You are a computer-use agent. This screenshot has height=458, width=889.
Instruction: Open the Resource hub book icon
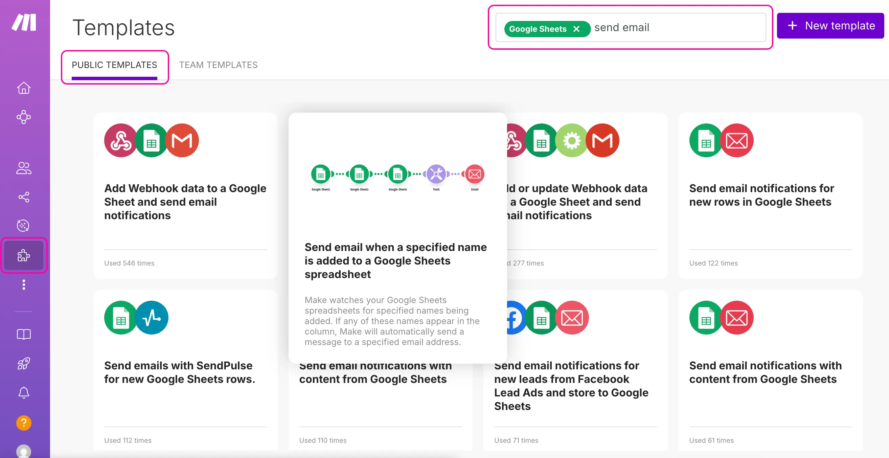(23, 334)
